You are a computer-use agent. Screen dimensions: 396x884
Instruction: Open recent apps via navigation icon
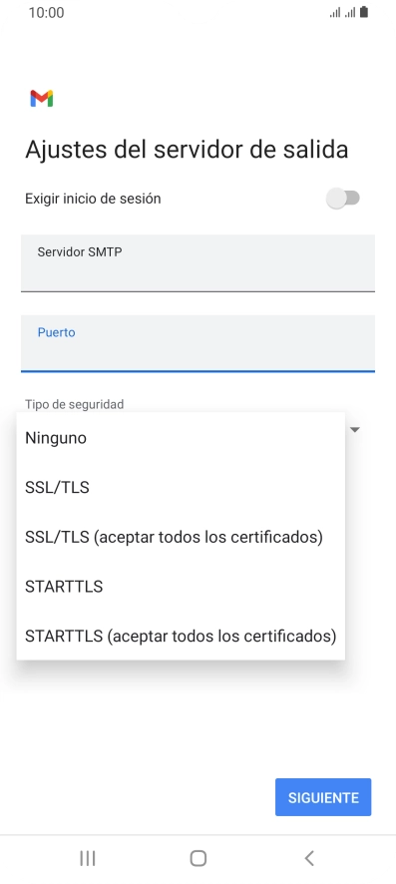click(x=88, y=858)
